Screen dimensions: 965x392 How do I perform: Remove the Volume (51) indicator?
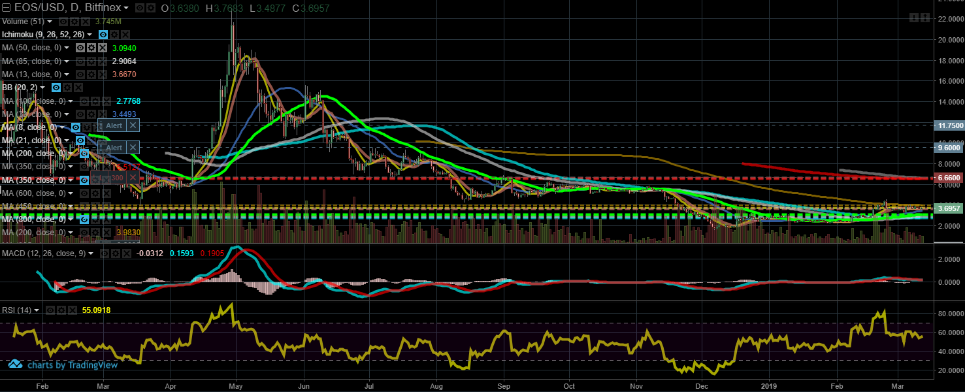pos(86,22)
